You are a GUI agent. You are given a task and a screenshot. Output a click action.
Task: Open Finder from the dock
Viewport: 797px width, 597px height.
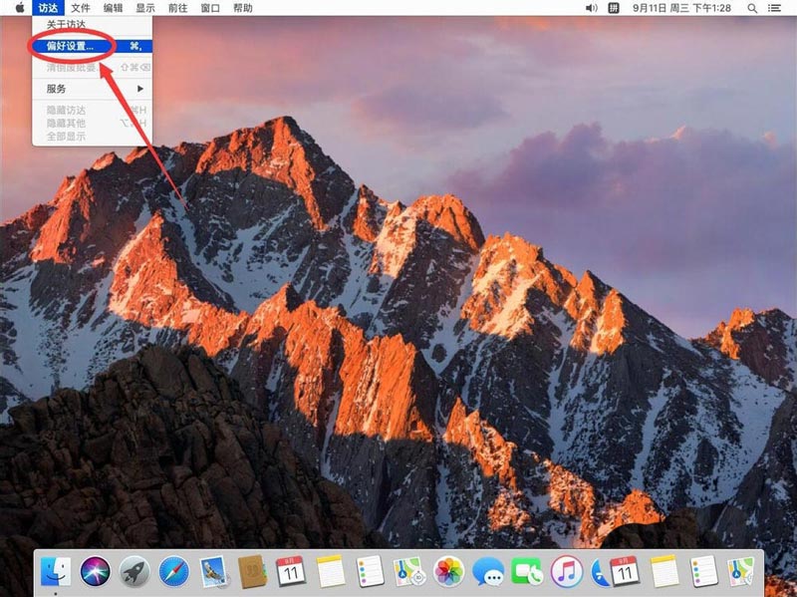54,571
